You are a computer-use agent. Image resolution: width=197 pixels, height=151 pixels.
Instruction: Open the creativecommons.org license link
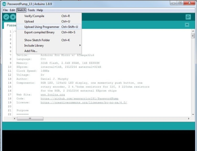point(84,103)
